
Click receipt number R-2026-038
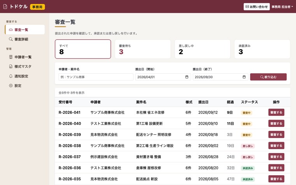[70, 146]
